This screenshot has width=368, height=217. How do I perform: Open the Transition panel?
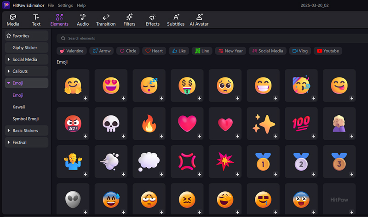coord(106,20)
